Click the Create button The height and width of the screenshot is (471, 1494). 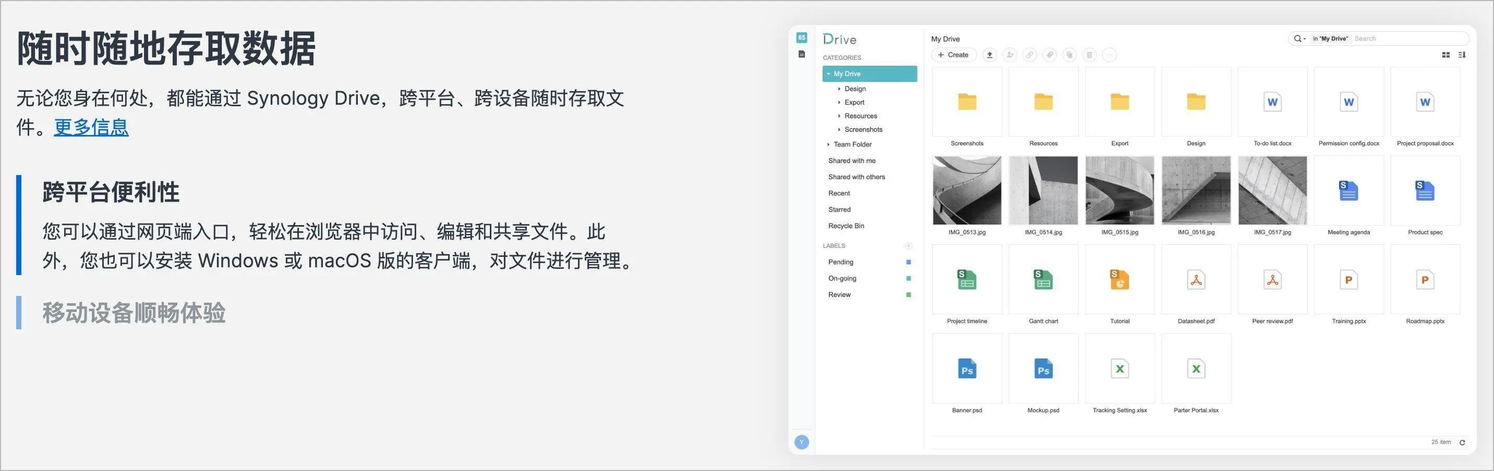[953, 55]
